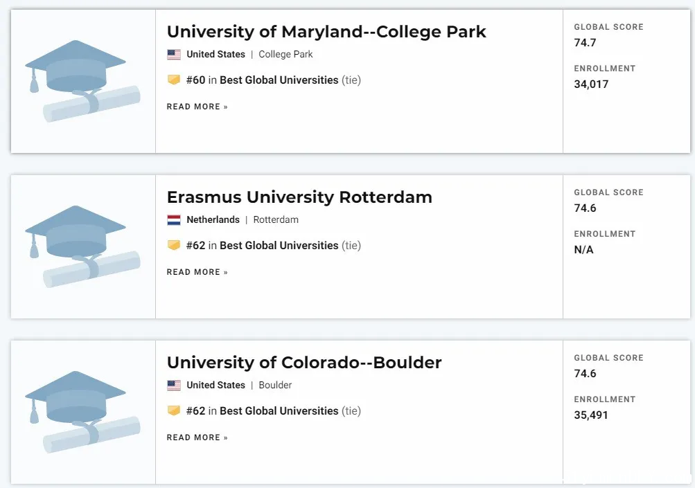The height and width of the screenshot is (488, 695).
Task: Click the yellow ranking badge icon beside #60
Action: [x=174, y=80]
